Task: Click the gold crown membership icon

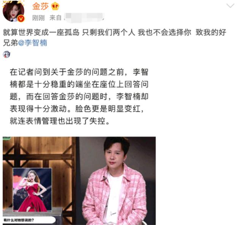Action: click(55, 6)
